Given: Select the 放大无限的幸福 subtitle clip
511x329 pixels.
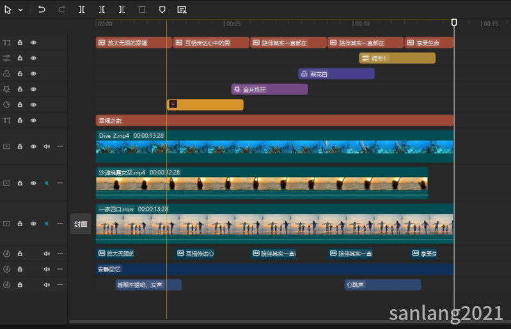Looking at the screenshot, I should click(x=134, y=43).
